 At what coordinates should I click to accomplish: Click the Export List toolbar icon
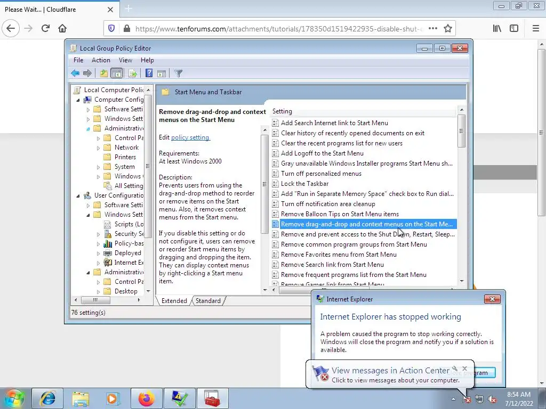(x=133, y=73)
